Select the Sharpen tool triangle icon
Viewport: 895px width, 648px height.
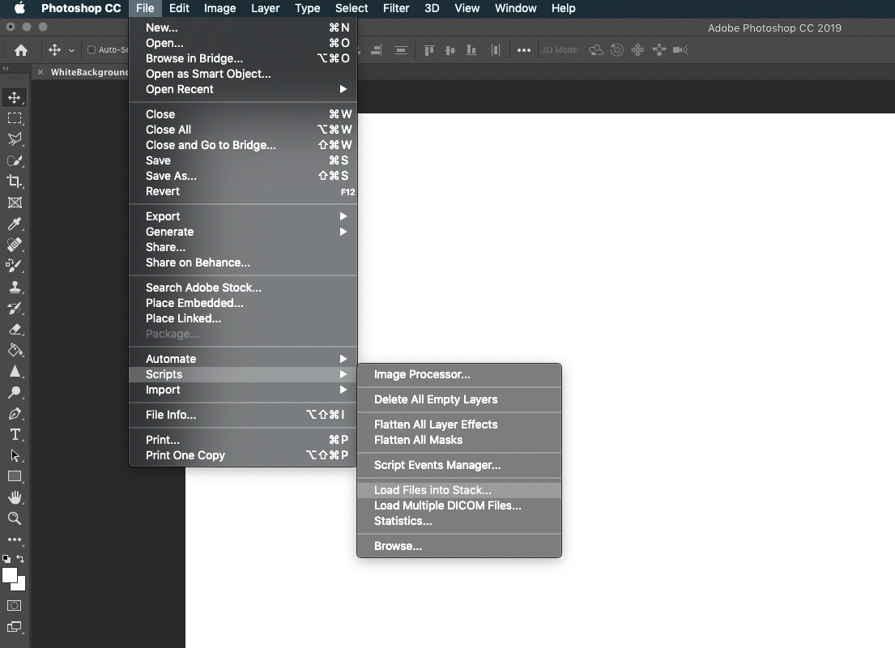15,372
